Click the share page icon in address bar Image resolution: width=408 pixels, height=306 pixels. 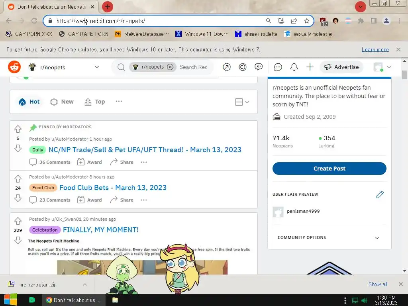(294, 21)
